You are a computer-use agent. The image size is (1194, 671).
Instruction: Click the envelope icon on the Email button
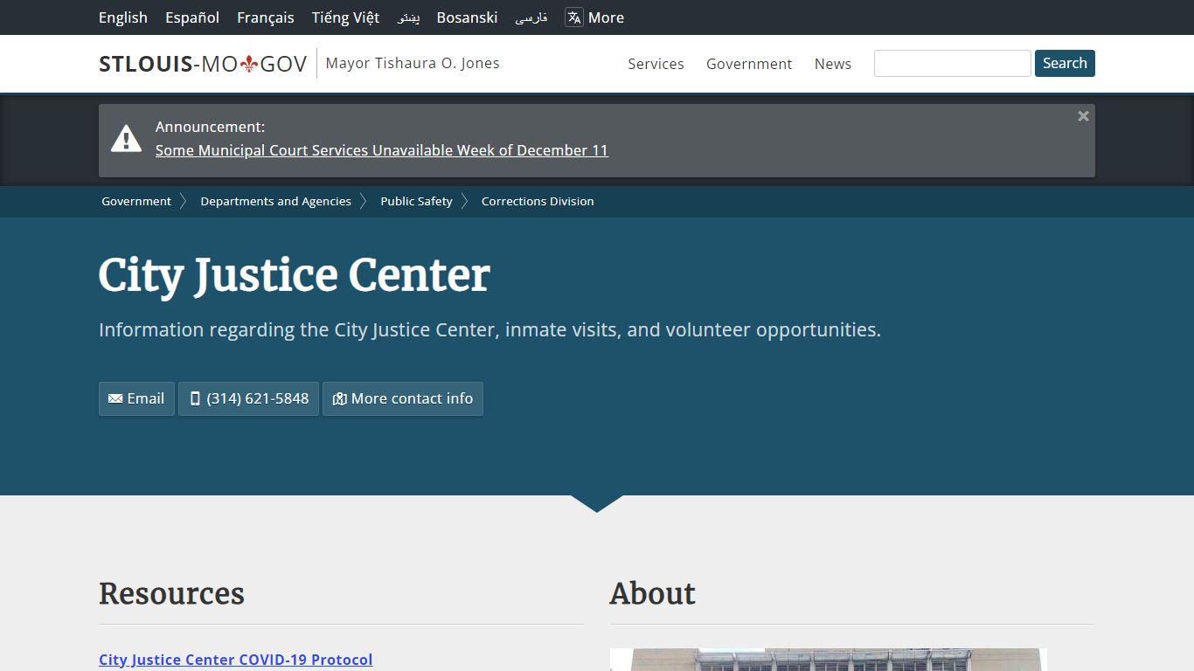click(x=115, y=398)
